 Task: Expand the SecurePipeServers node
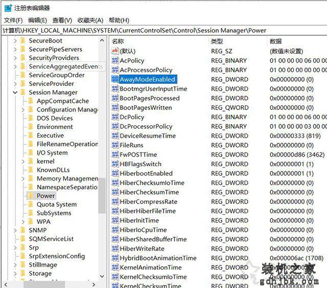point(15,49)
